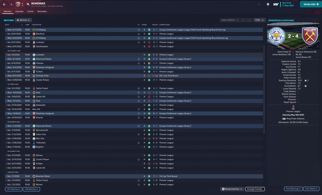The image size is (322, 195).
Task: Click the Arrange Friendly button
Action: [x=255, y=189]
